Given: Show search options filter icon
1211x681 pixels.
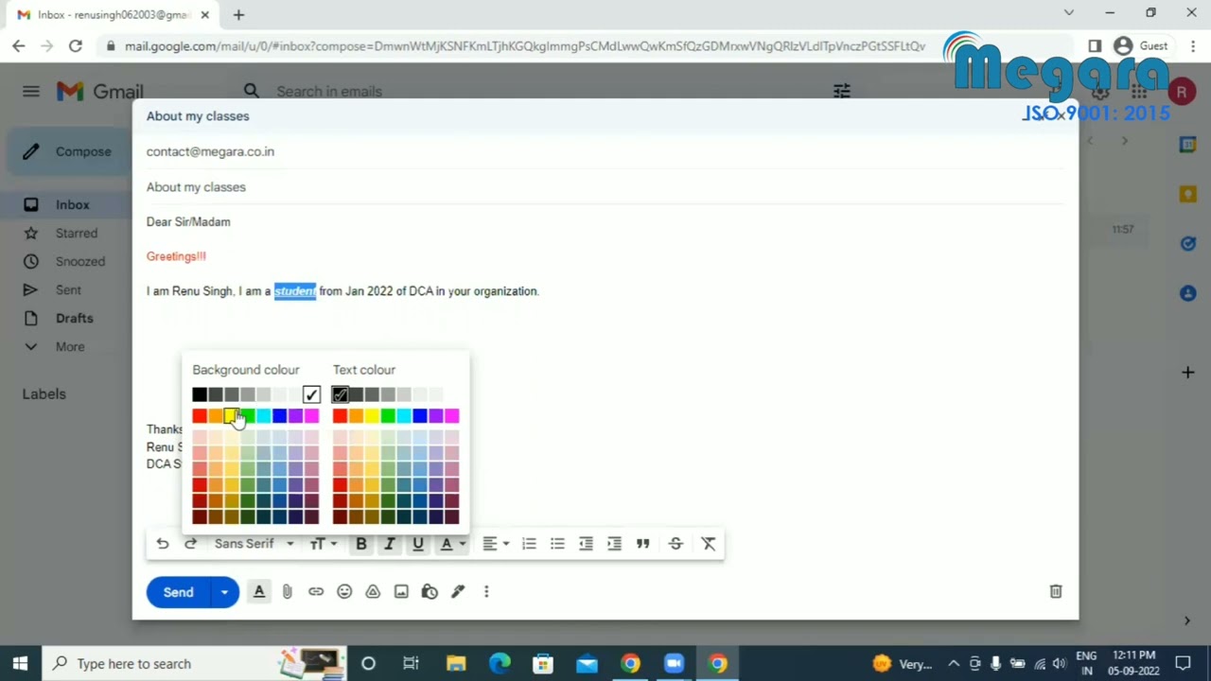Looking at the screenshot, I should (841, 91).
